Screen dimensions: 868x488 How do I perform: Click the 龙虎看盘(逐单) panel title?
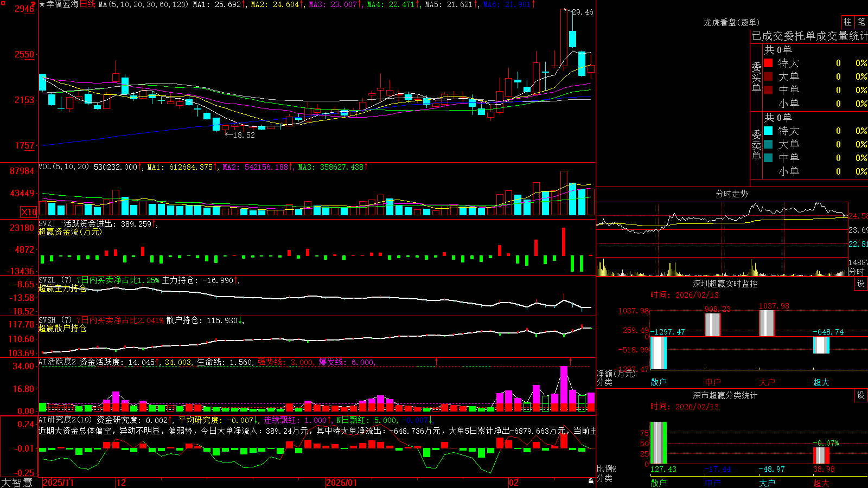click(x=732, y=22)
